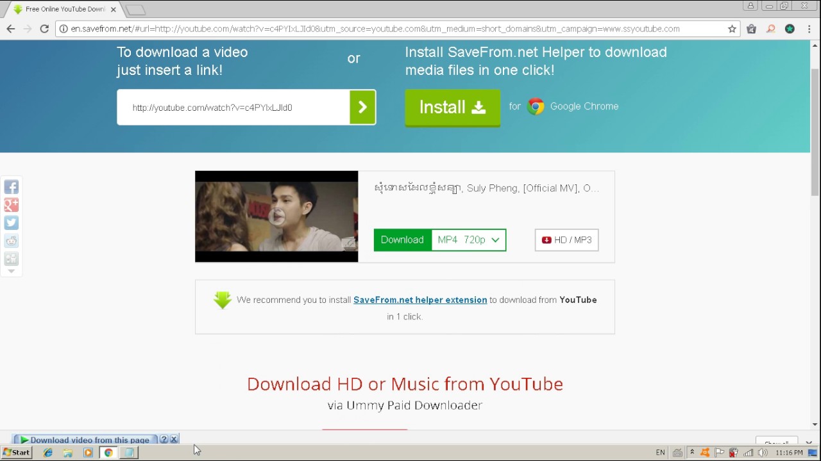Click the green download arrow icon in recommendation
The width and height of the screenshot is (821, 461).
223,300
